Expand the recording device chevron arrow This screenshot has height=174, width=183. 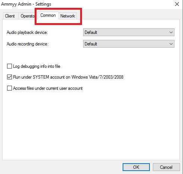point(171,44)
